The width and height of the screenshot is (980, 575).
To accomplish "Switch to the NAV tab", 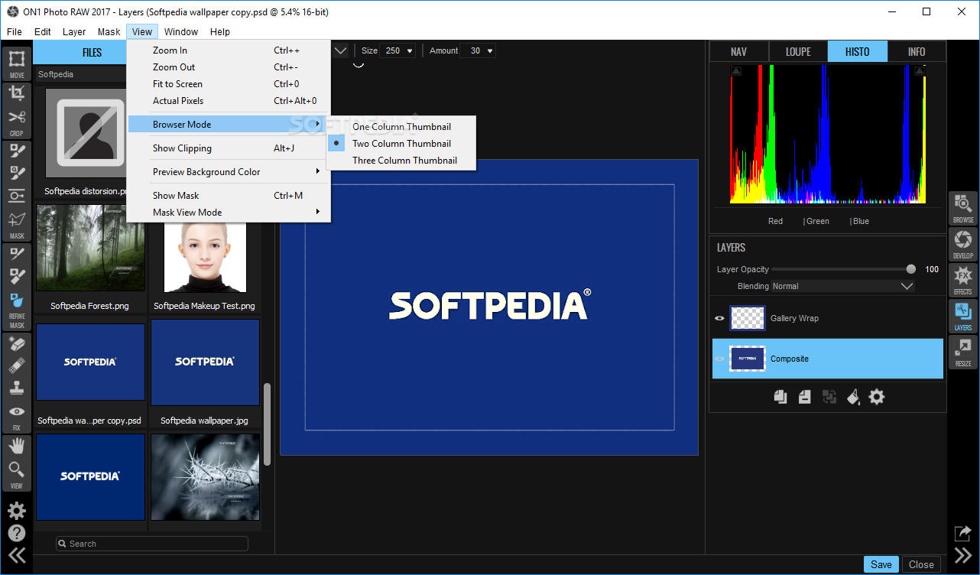I will pyautogui.click(x=738, y=52).
